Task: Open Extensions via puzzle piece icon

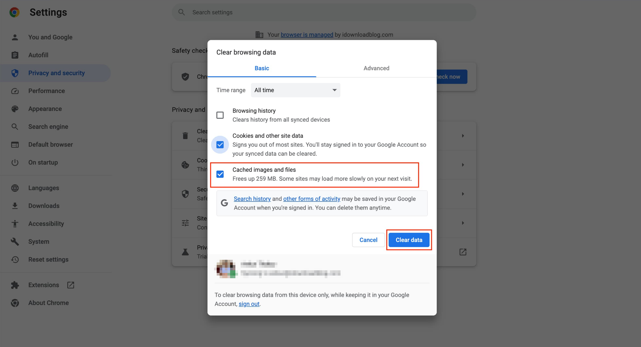Action: point(15,285)
